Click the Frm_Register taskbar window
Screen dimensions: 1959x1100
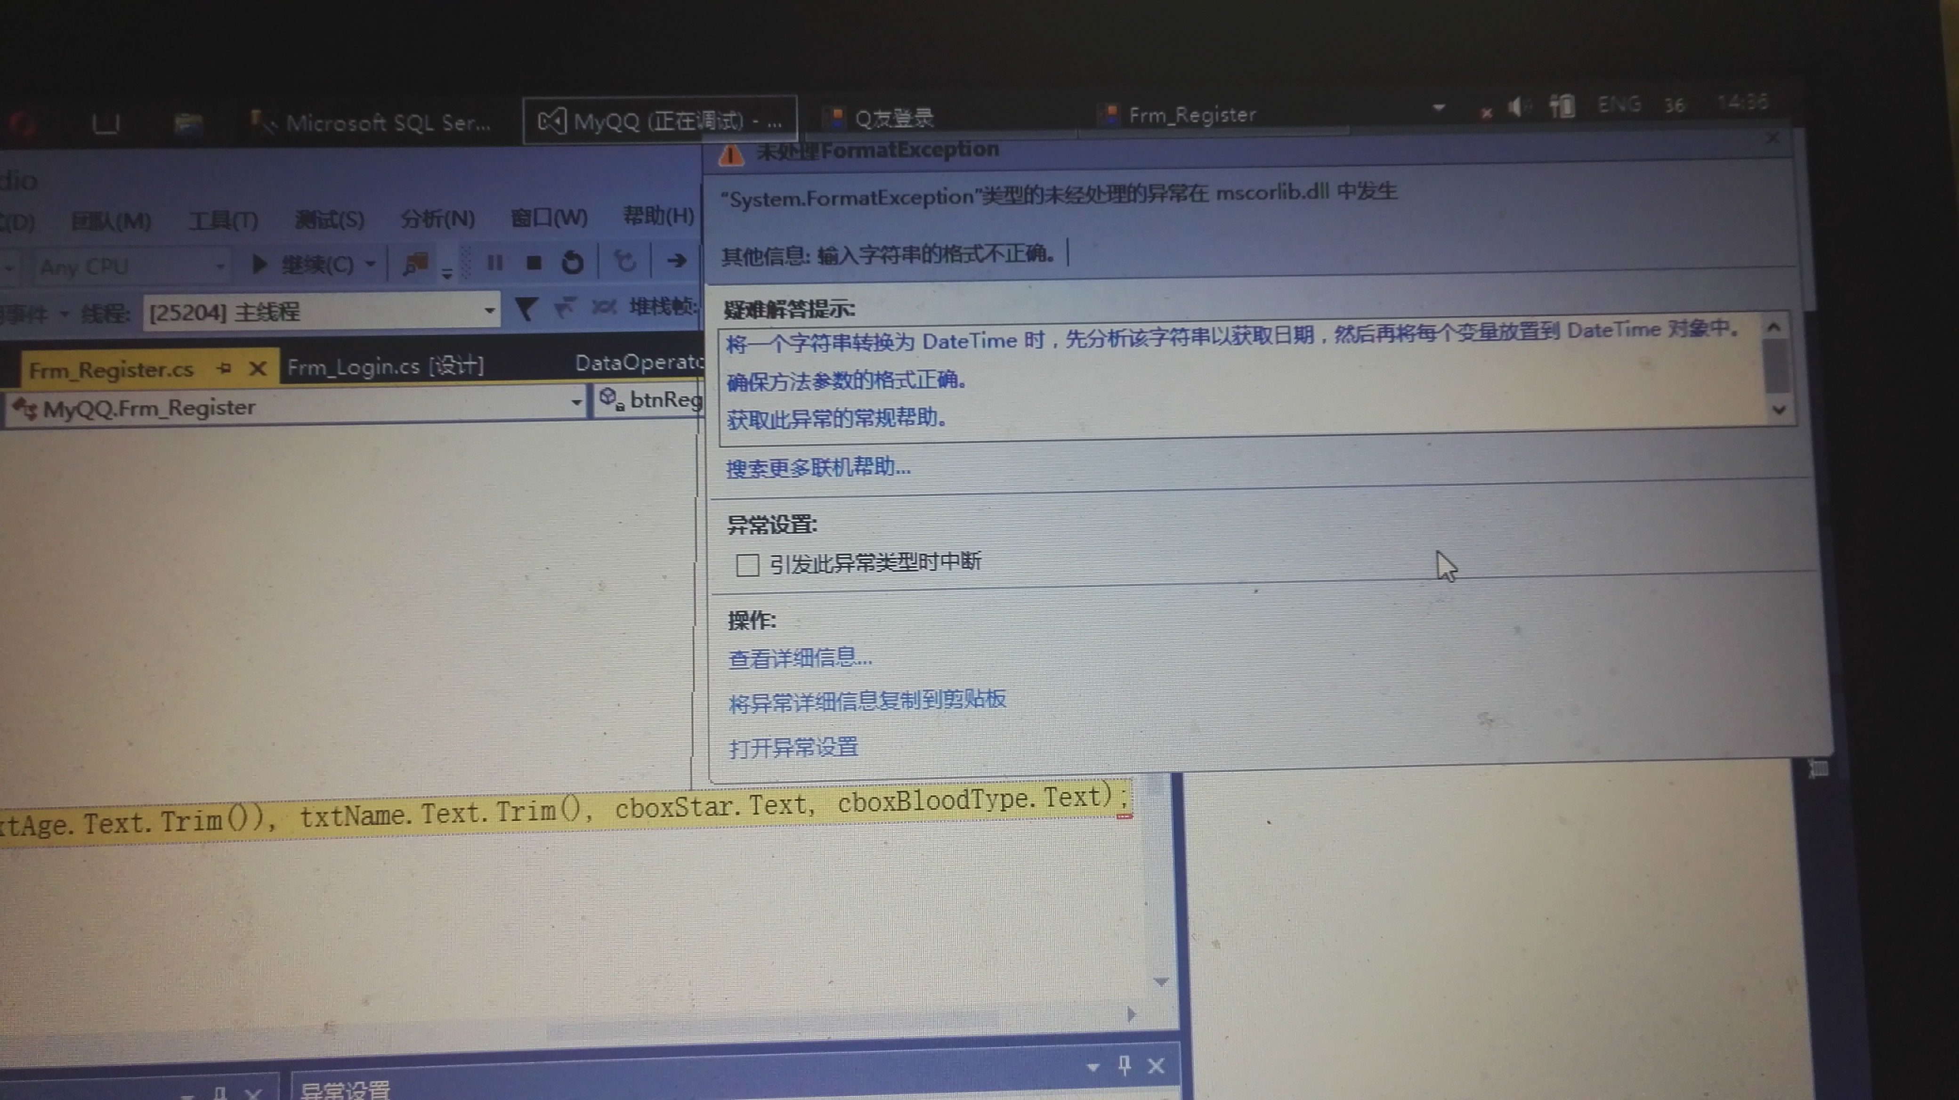1177,115
